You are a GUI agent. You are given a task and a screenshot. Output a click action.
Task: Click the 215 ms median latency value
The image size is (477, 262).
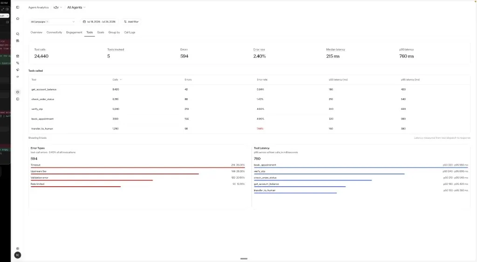(x=333, y=56)
